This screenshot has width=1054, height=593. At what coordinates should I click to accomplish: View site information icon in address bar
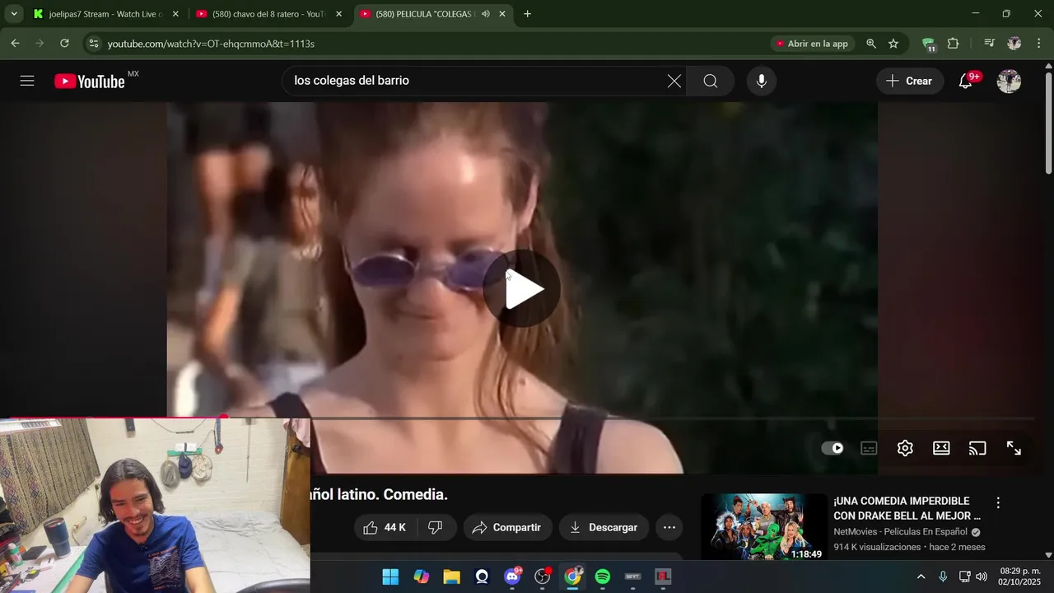coord(94,44)
